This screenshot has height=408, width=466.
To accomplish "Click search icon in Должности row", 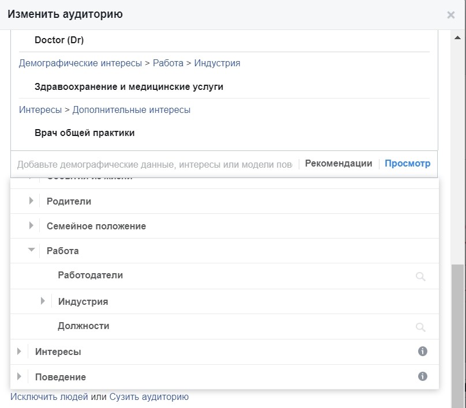I will [420, 327].
